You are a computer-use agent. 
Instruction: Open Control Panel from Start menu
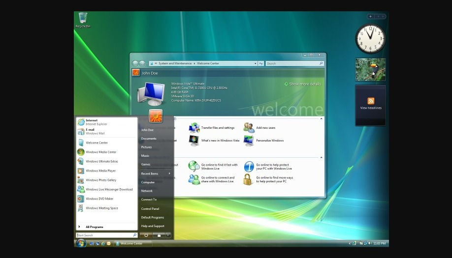coord(150,209)
